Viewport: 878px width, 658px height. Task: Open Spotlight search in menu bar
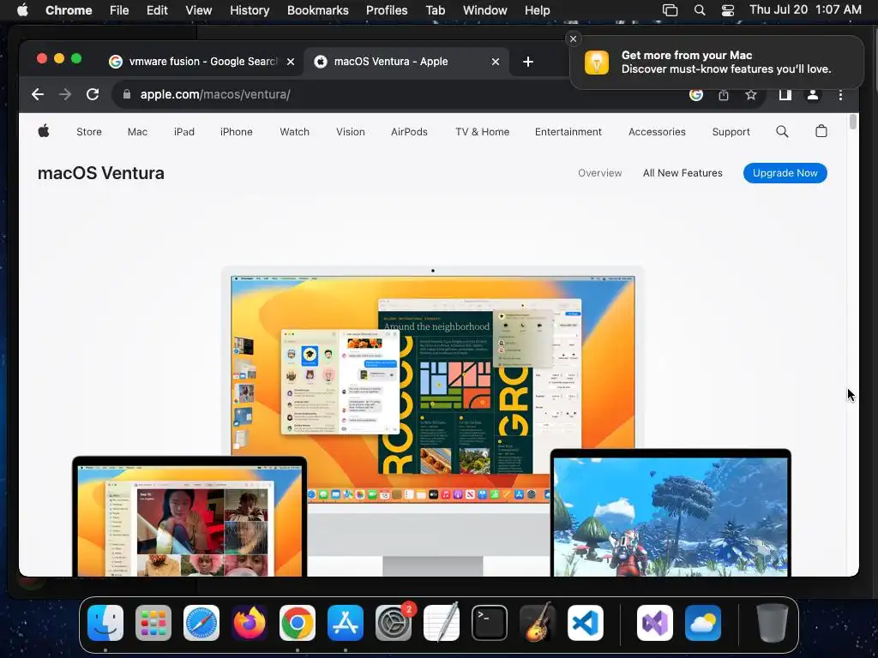point(700,10)
